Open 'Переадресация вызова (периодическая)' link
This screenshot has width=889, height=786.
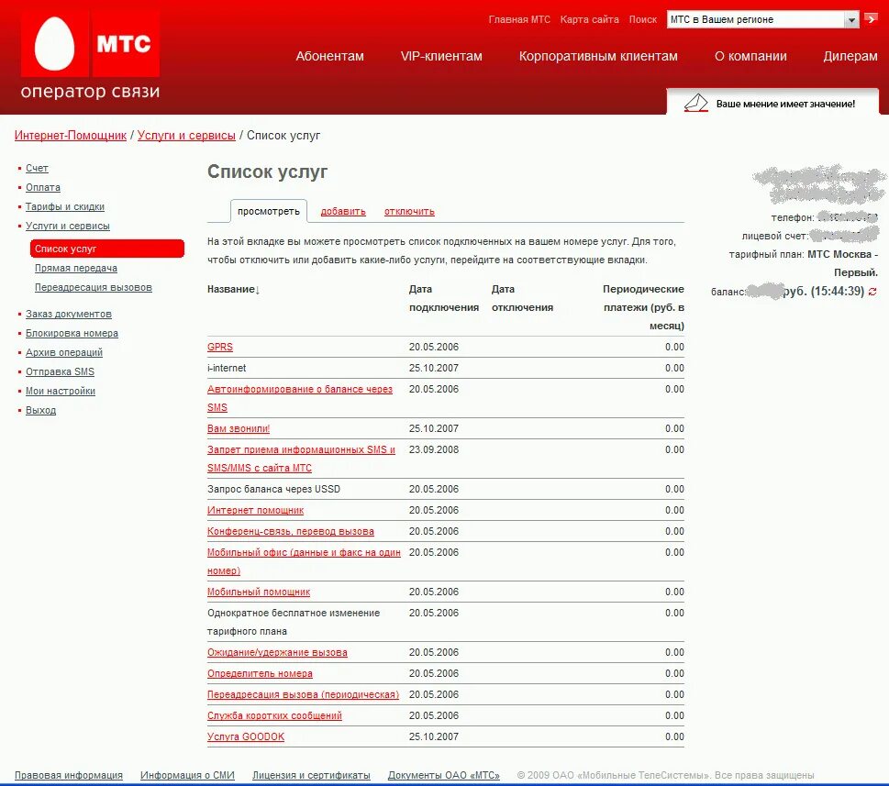click(304, 695)
